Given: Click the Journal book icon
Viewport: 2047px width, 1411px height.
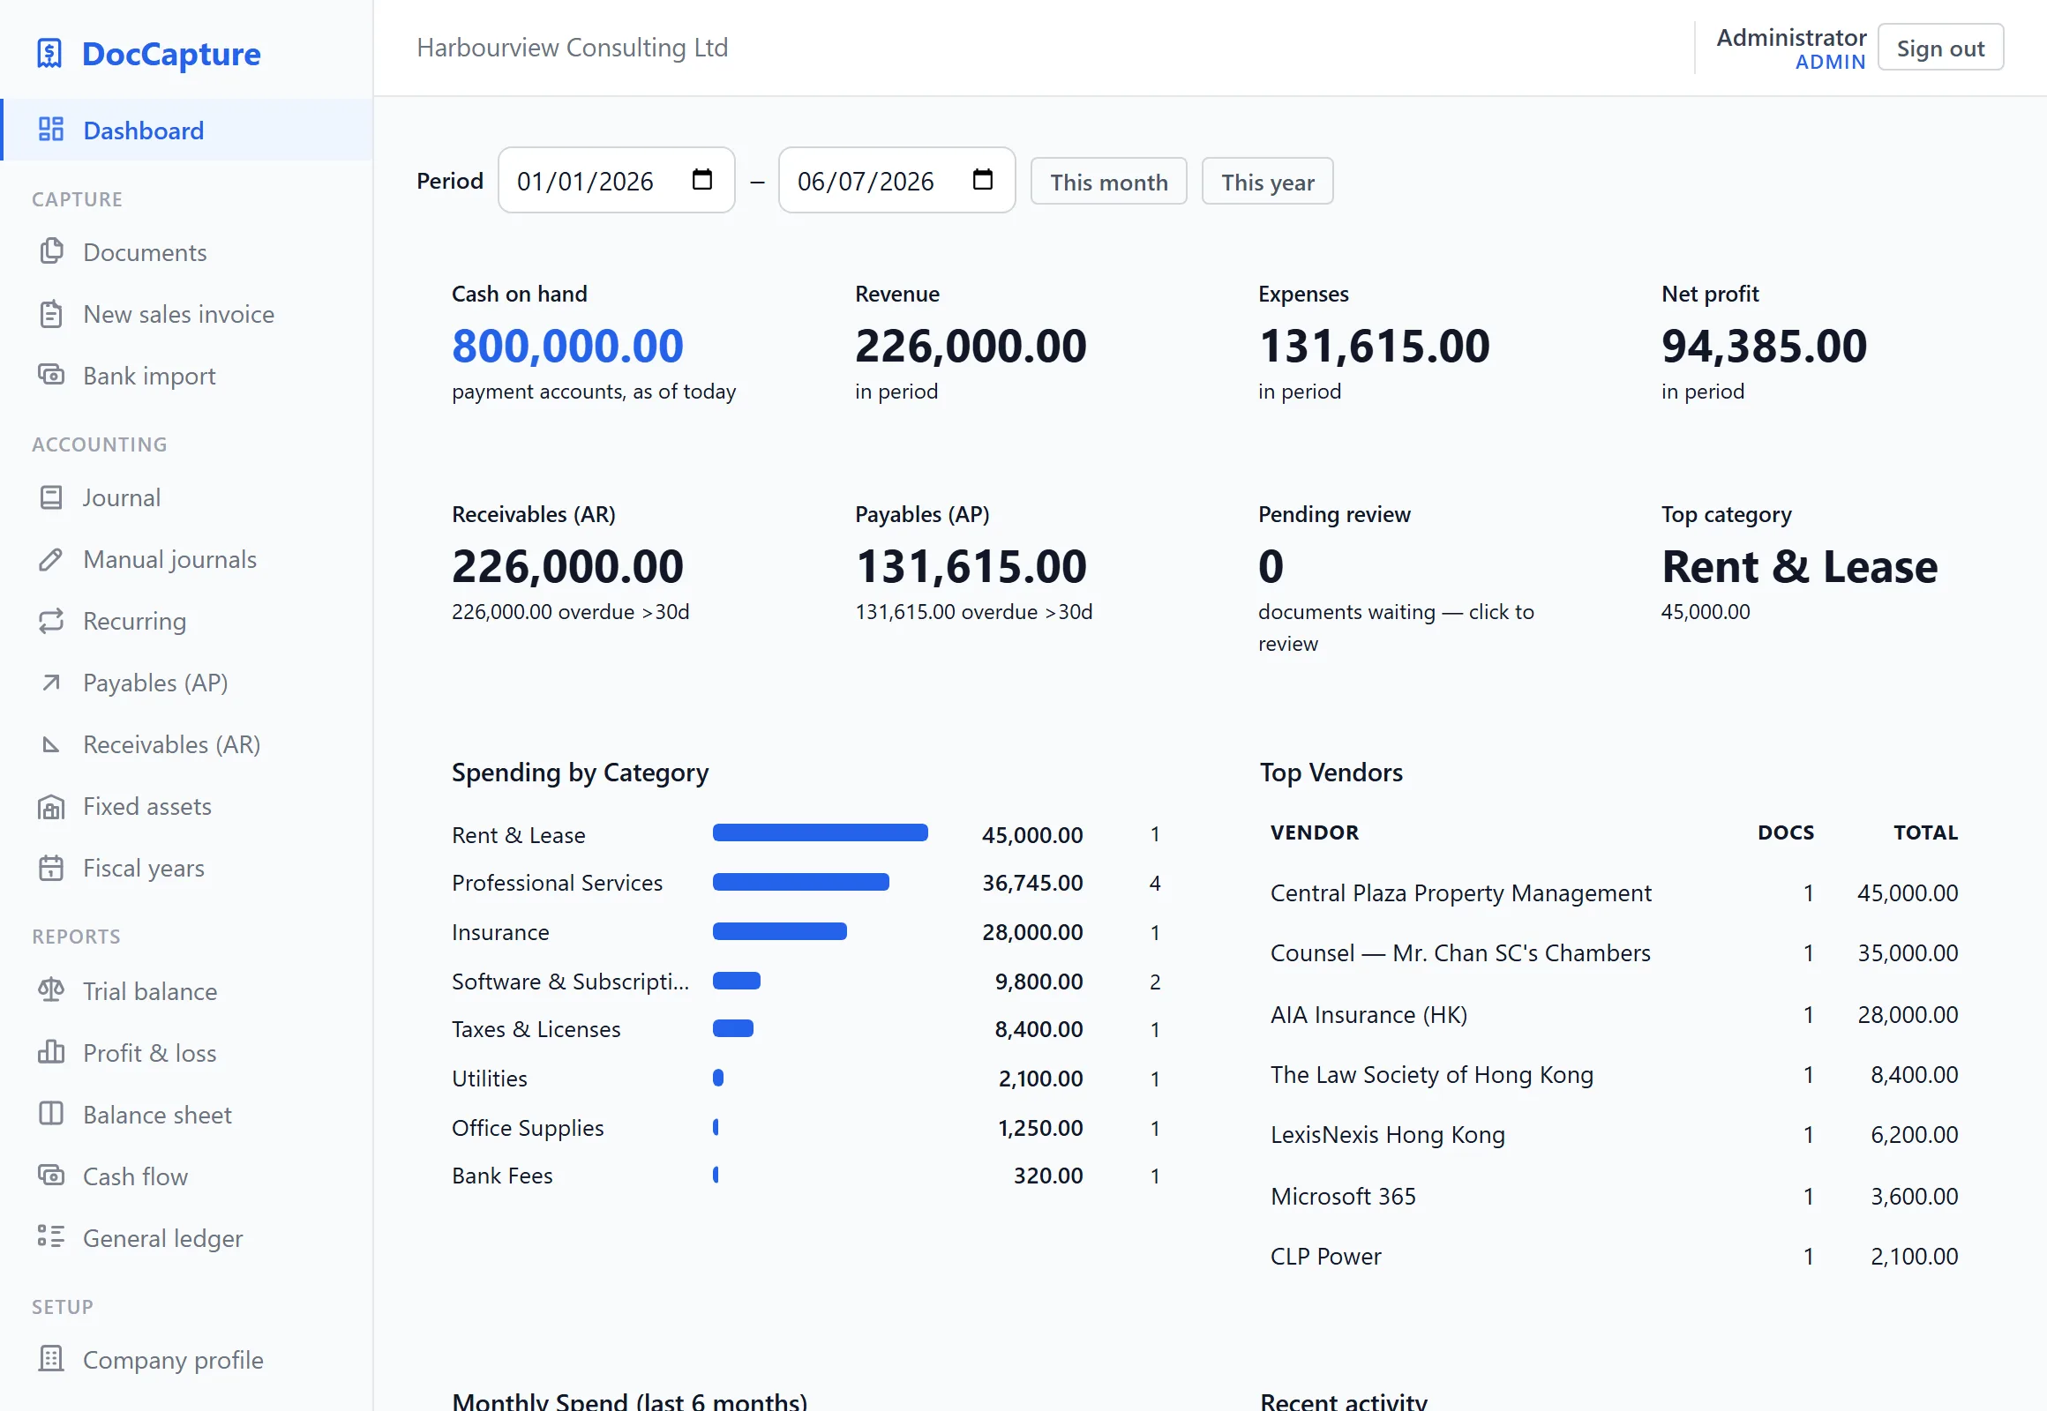Looking at the screenshot, I should pos(51,496).
